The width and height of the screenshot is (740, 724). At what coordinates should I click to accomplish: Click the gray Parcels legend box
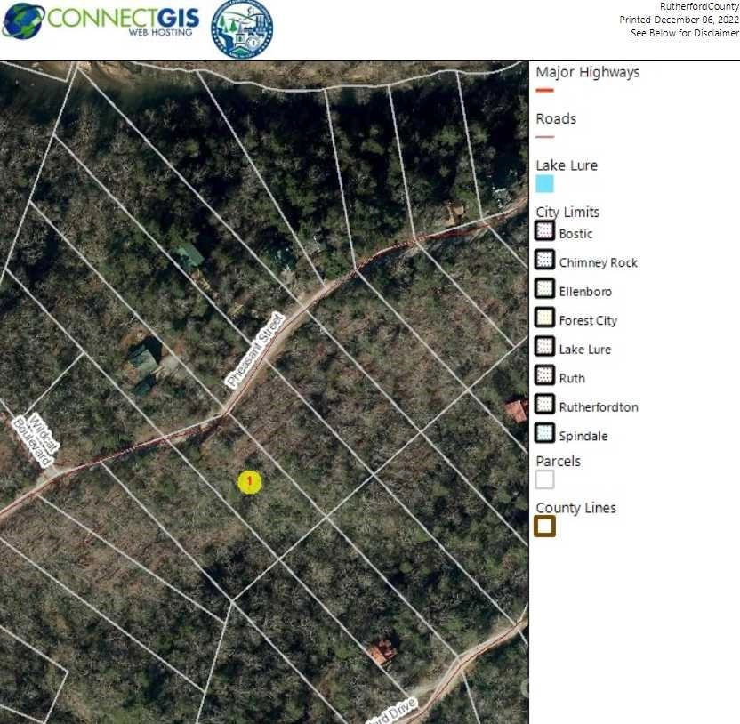click(544, 479)
